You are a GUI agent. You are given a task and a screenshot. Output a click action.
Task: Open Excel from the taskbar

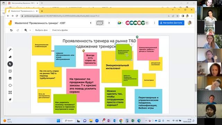click(133, 120)
